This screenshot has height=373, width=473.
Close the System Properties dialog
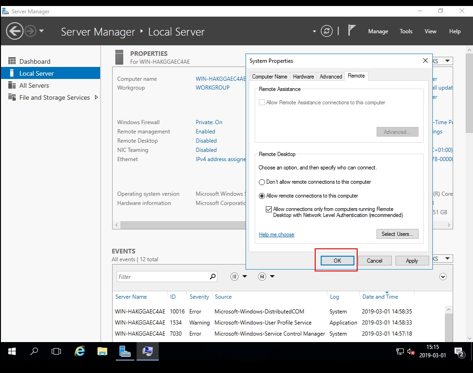point(425,60)
